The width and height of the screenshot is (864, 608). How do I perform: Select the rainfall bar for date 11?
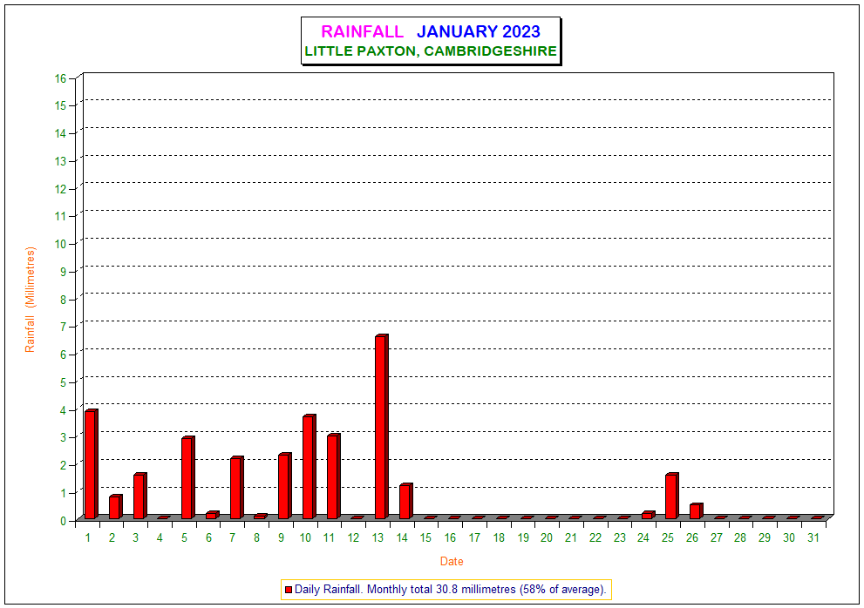[x=333, y=476]
